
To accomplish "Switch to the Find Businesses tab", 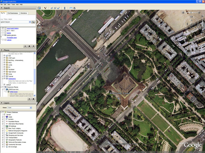I will point(13,13).
